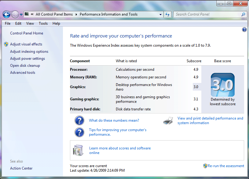Open the Tools menu
Screen dimensions: 249x179
43,23
